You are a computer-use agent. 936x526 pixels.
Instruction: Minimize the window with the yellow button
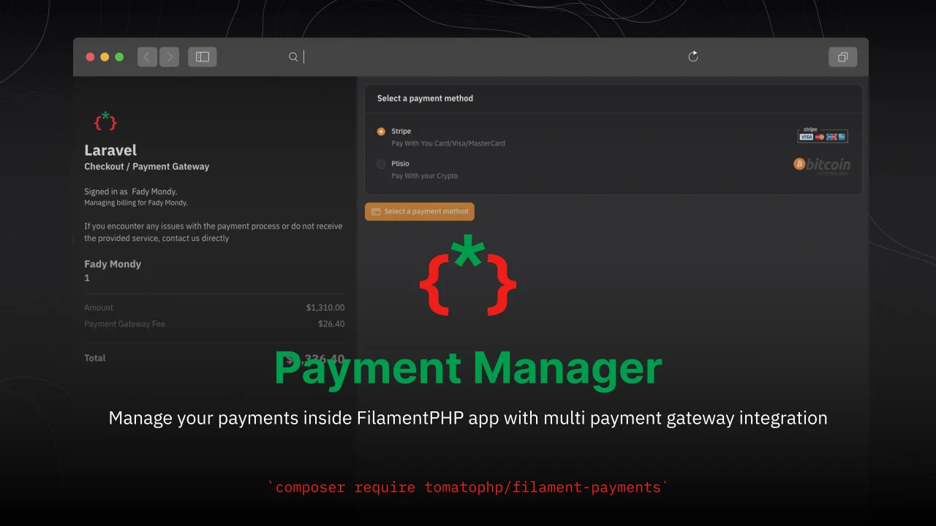coord(105,57)
